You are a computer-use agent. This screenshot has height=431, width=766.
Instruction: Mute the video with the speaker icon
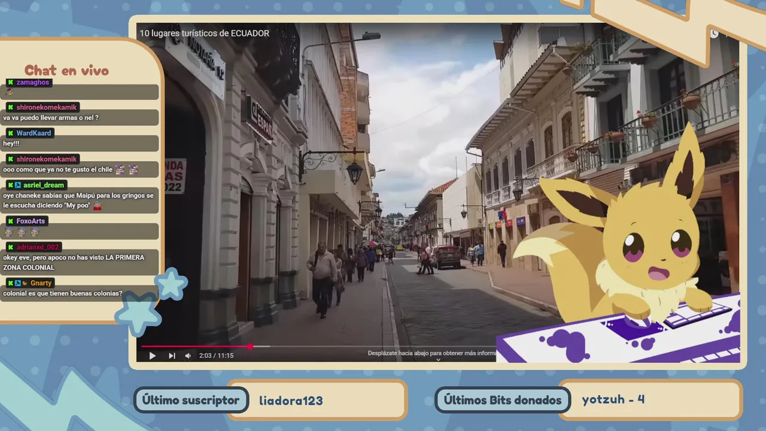click(x=188, y=356)
